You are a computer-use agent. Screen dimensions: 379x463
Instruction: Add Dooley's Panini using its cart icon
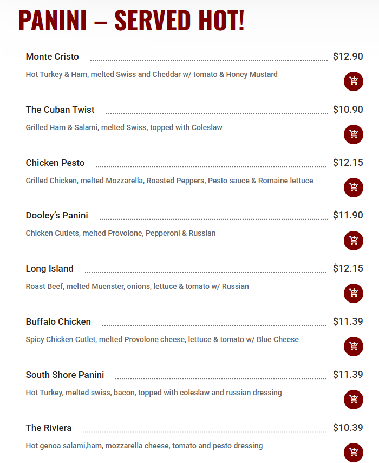pos(353,240)
